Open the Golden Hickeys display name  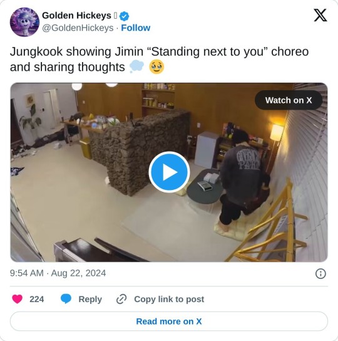click(76, 16)
